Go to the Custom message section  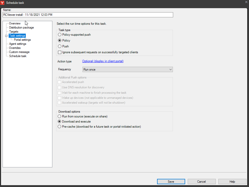(x=19, y=52)
